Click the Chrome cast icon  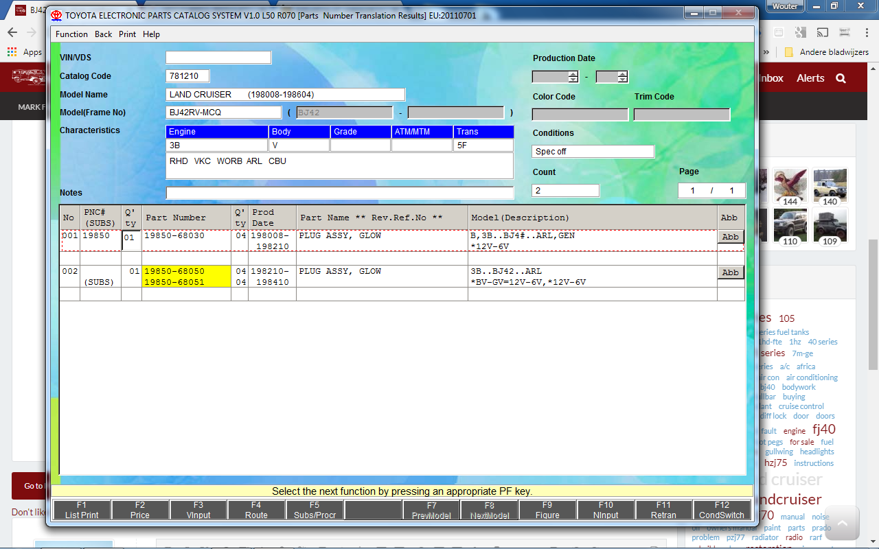tap(821, 32)
